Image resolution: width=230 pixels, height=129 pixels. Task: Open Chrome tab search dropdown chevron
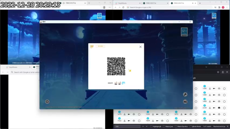[x=210, y=2]
